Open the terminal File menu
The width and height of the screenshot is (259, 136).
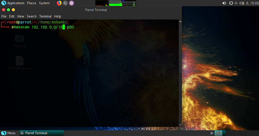point(4,16)
